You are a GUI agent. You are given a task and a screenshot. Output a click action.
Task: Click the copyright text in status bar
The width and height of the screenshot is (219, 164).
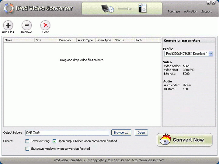pyautogui.click(x=109, y=160)
